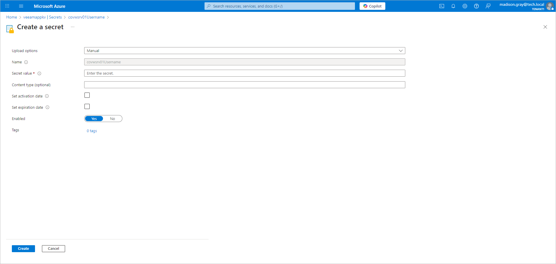Navigate to Home via the breadcrumb
This screenshot has height=264, width=556.
click(11, 17)
